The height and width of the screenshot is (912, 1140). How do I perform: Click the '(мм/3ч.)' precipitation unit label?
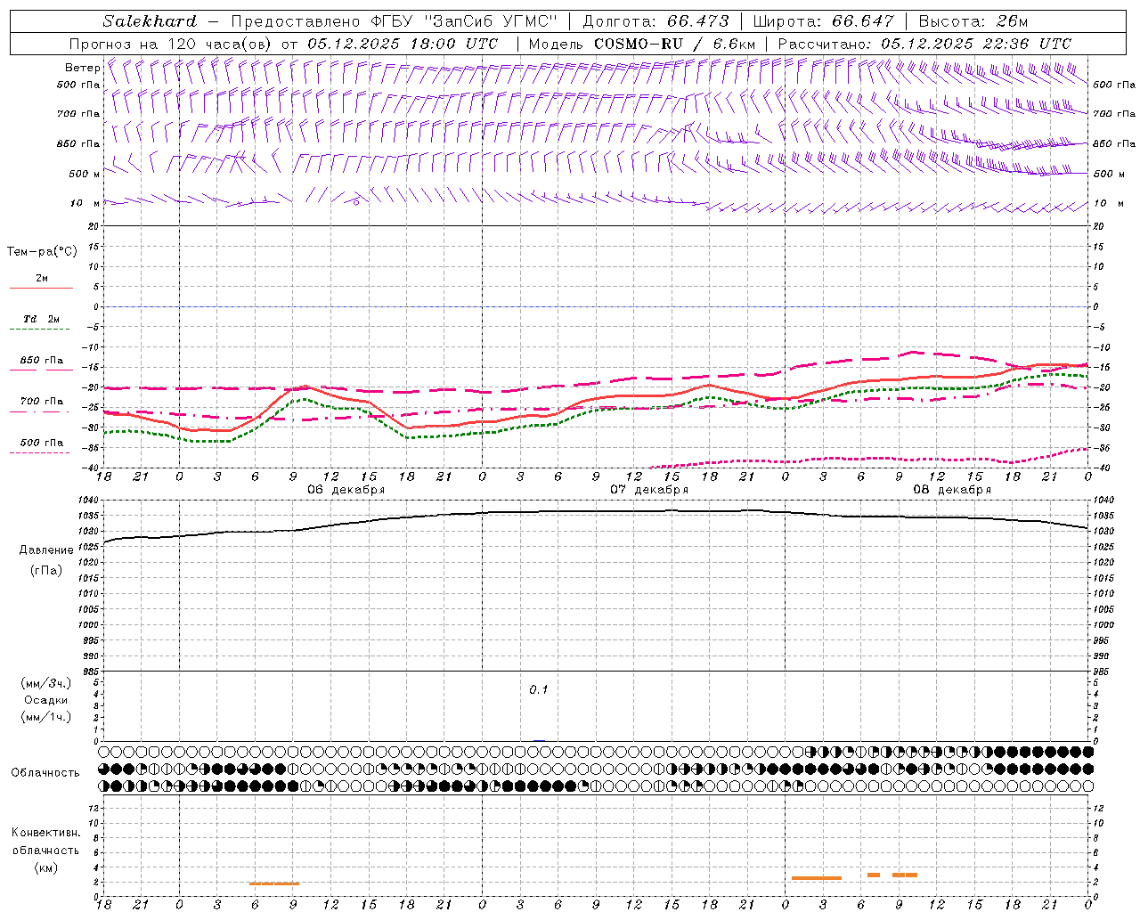point(45,683)
